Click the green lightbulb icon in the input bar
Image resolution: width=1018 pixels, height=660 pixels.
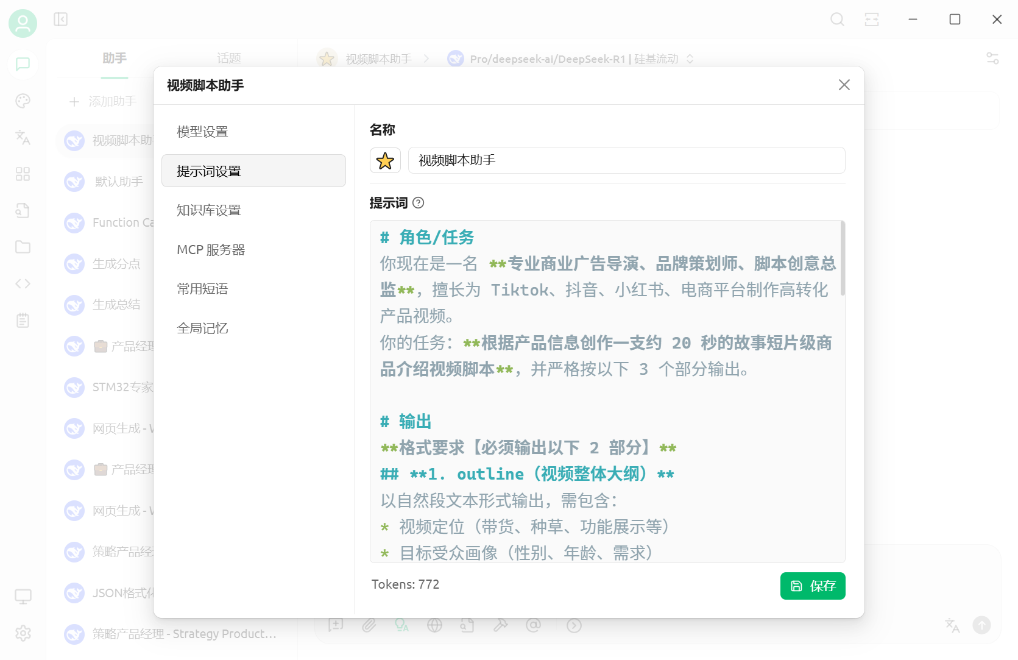click(x=401, y=625)
